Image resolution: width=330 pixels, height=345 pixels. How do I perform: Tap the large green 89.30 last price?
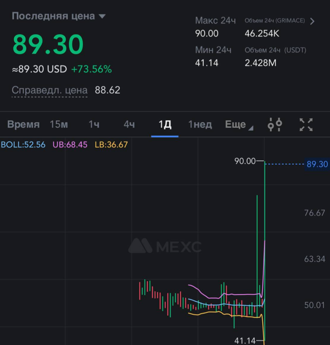tap(48, 45)
